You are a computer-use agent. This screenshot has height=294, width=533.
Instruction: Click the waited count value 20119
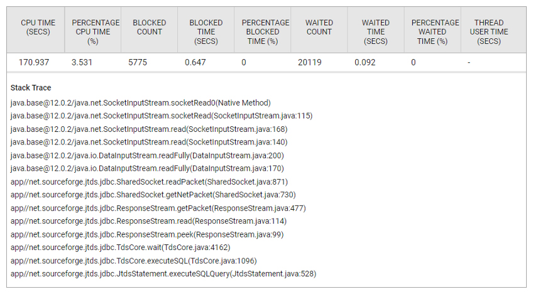310,63
